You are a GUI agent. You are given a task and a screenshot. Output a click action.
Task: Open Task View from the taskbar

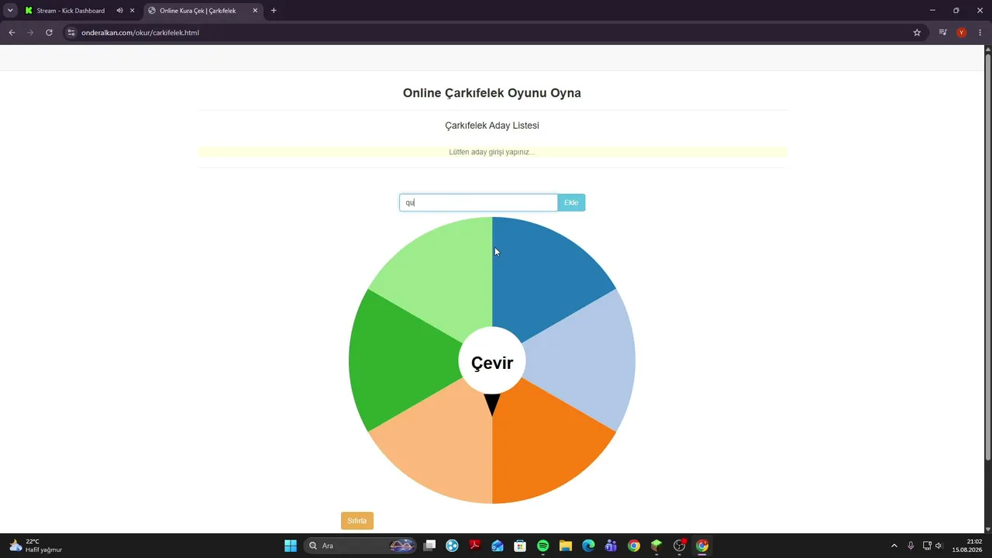(x=429, y=546)
